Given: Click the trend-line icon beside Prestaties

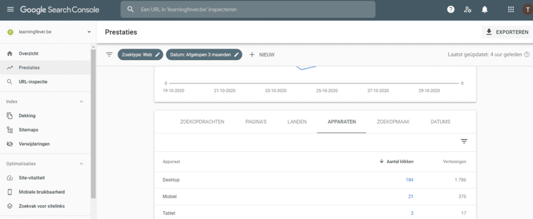Looking at the screenshot, I should (10, 68).
